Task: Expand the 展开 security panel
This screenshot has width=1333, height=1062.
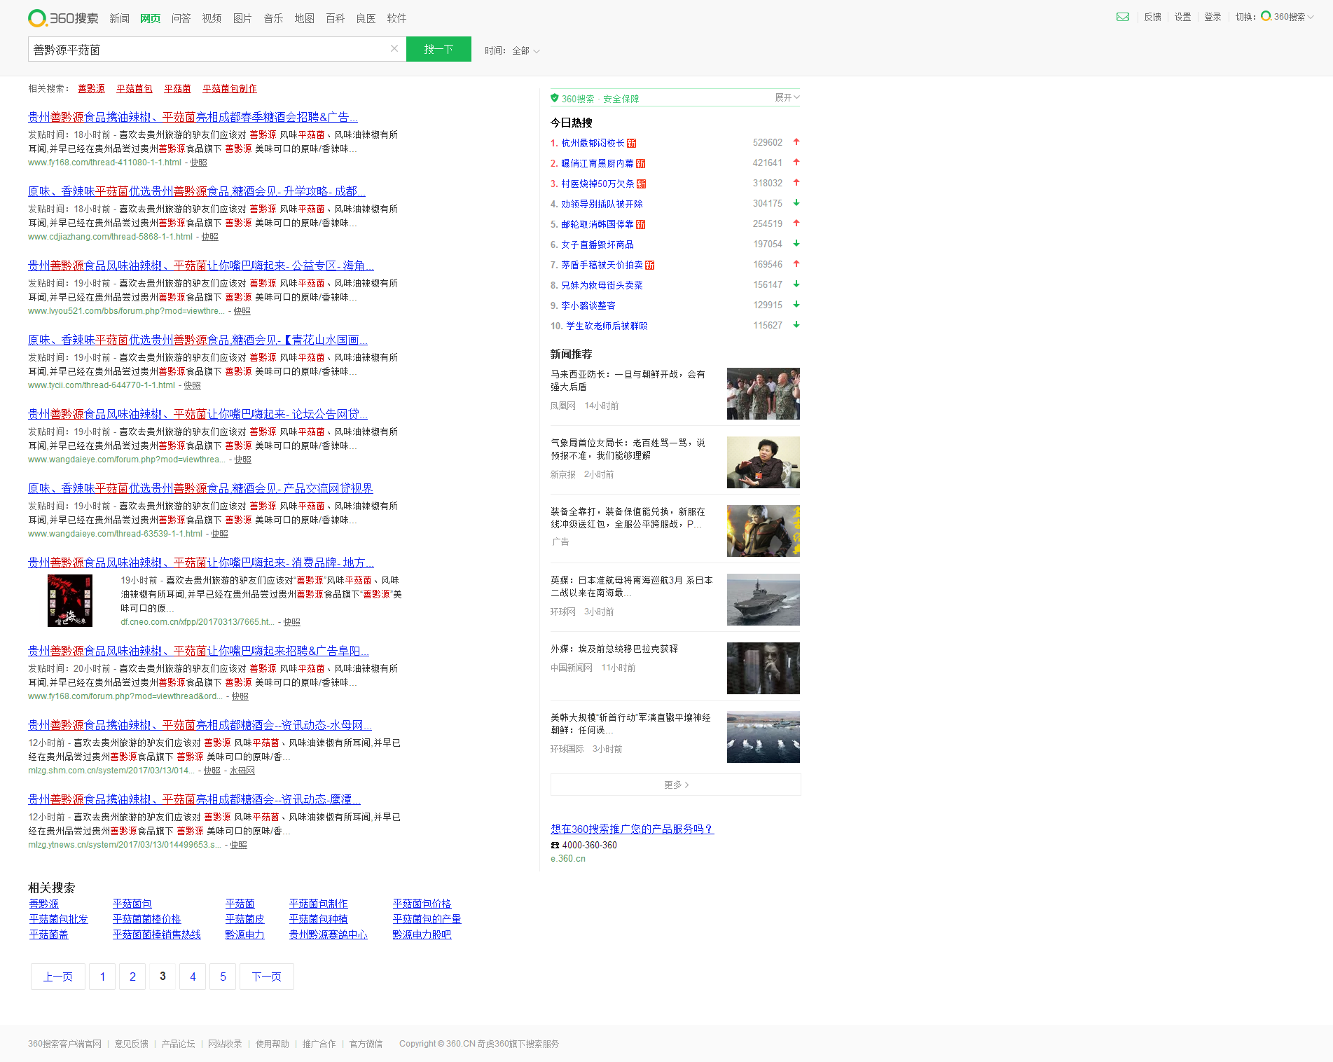Action: (787, 97)
